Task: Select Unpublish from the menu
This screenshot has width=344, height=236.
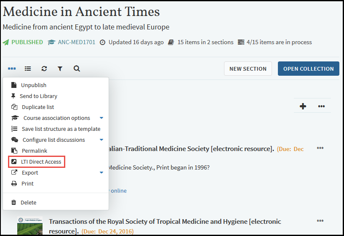Action: (34, 85)
